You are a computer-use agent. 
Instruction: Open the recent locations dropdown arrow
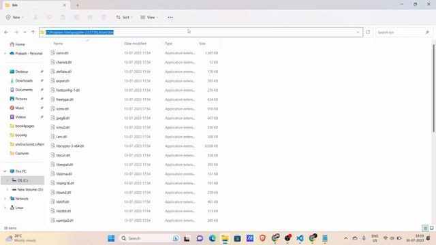pyautogui.click(x=25, y=32)
